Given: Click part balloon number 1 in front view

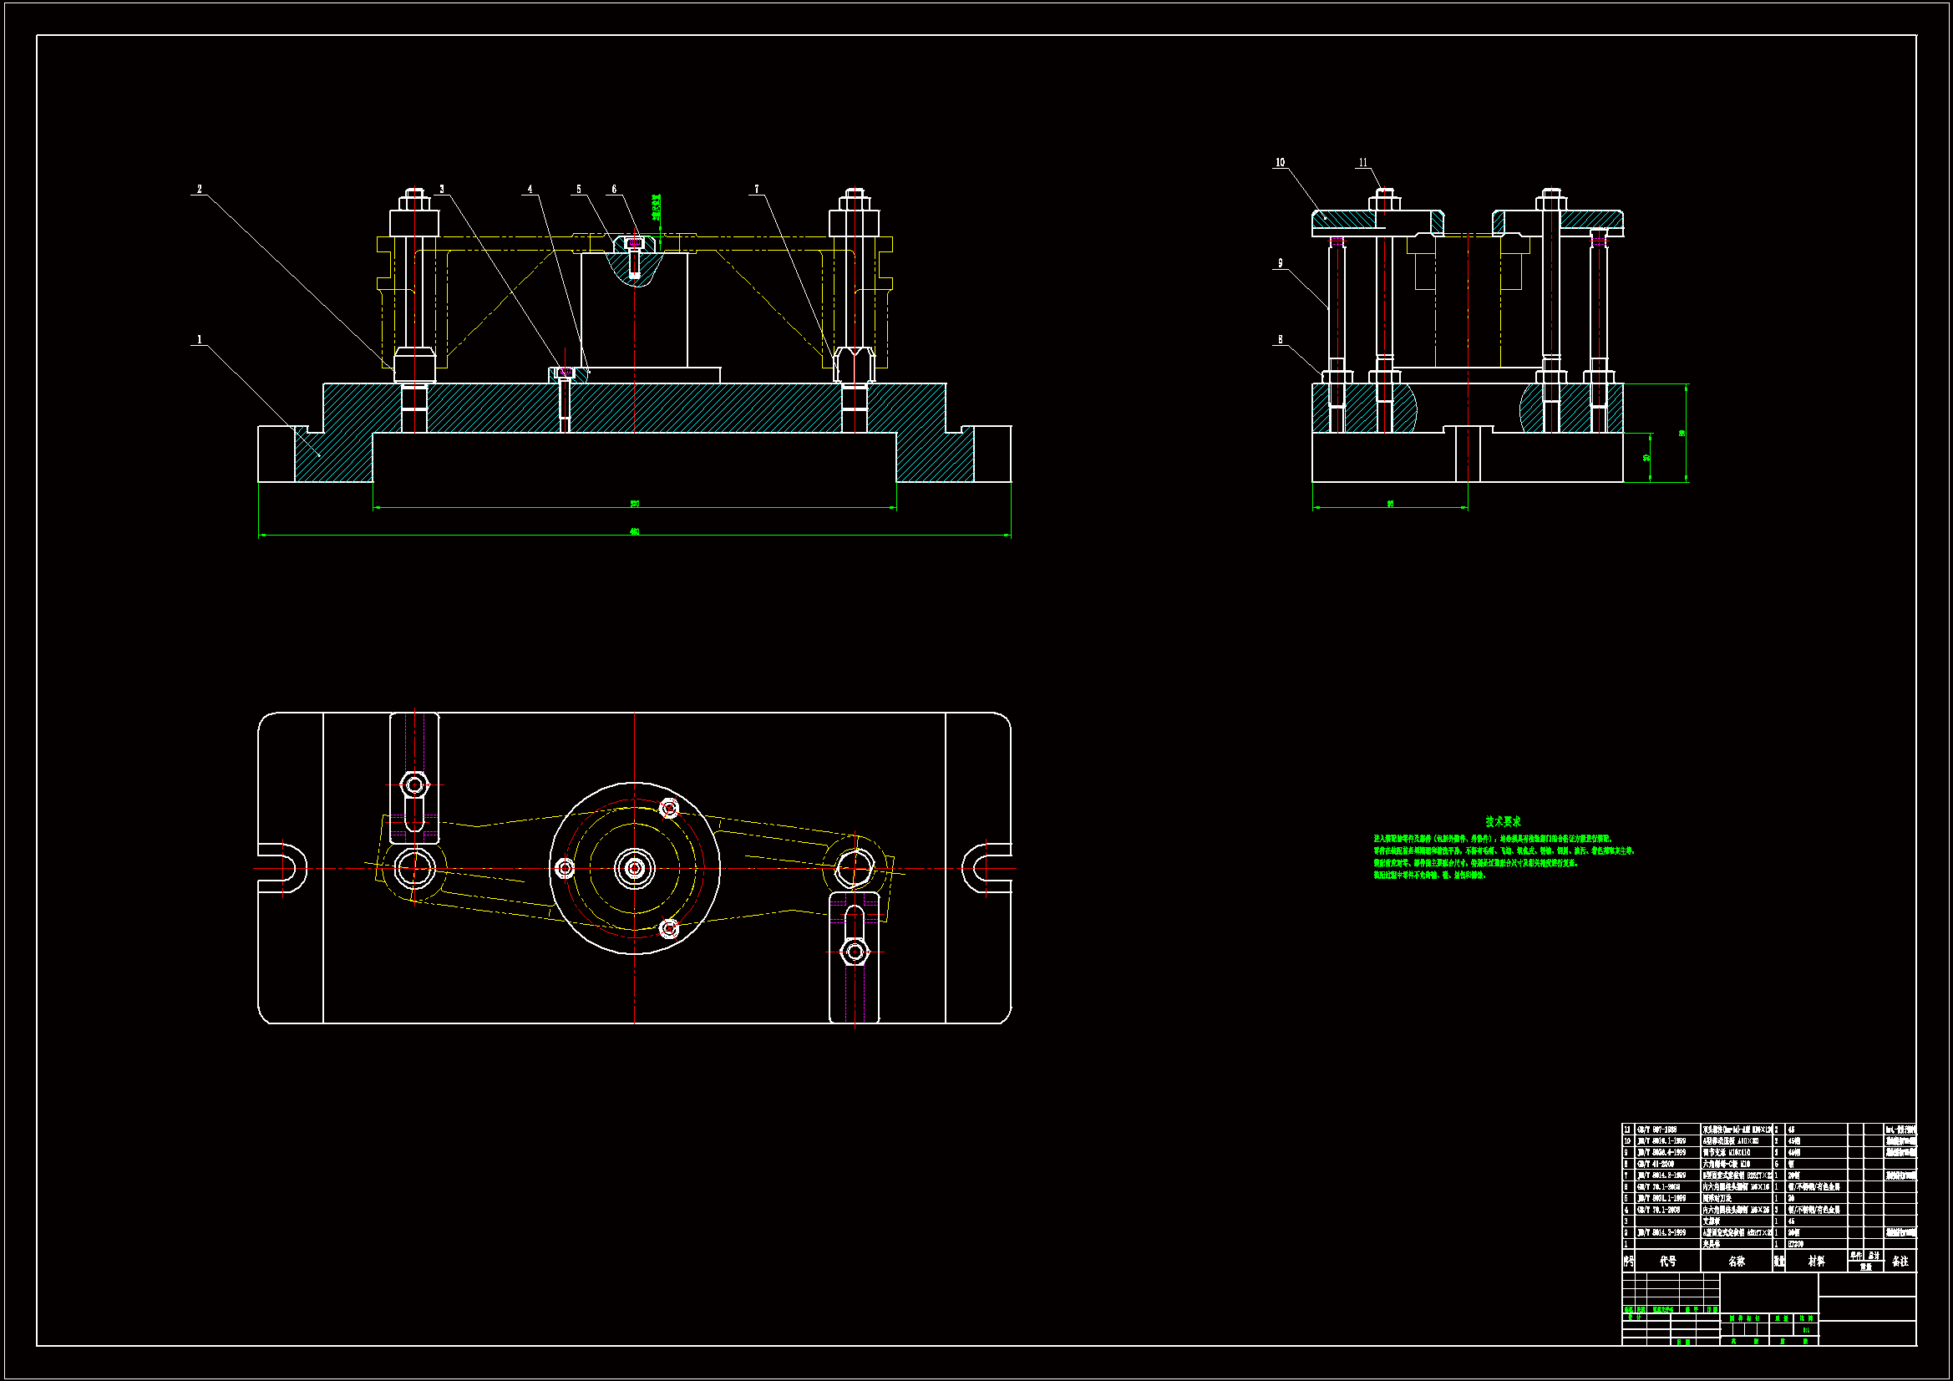Looking at the screenshot, I should [x=200, y=340].
